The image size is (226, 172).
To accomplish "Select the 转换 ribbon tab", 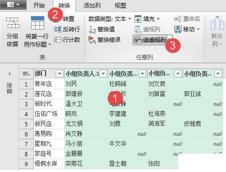I will [64, 6].
